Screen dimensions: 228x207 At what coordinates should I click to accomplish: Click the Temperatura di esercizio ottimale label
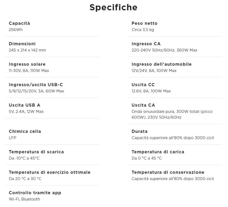tap(50, 172)
